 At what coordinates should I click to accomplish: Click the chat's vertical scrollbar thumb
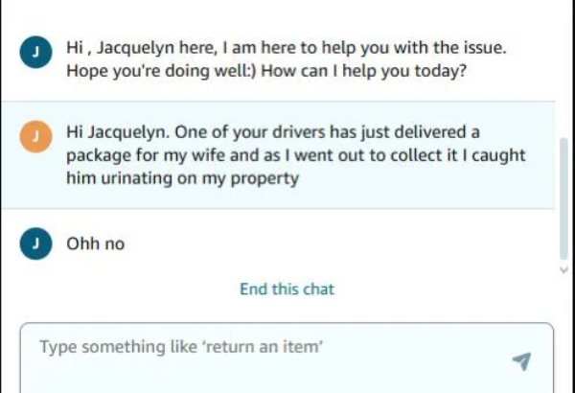click(x=564, y=196)
